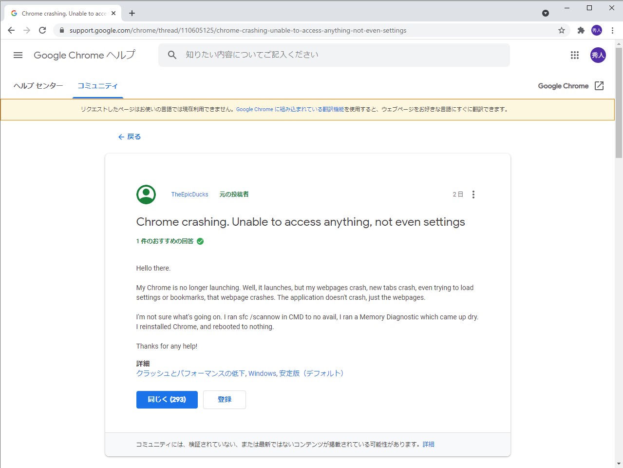The height and width of the screenshot is (468, 623).
Task: Click the magnifying glass search icon
Action: click(x=171, y=55)
